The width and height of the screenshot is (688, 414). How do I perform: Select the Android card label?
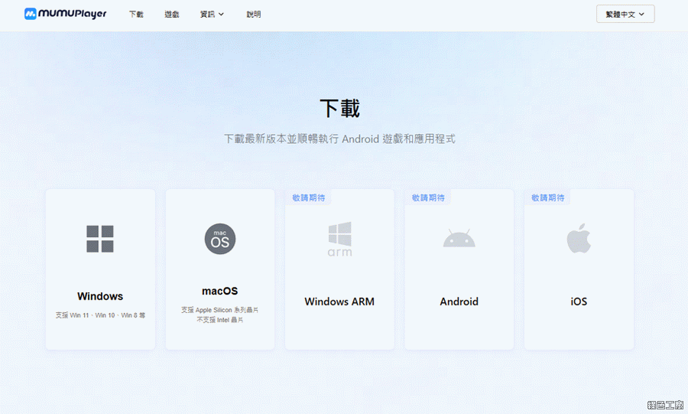[x=459, y=302]
